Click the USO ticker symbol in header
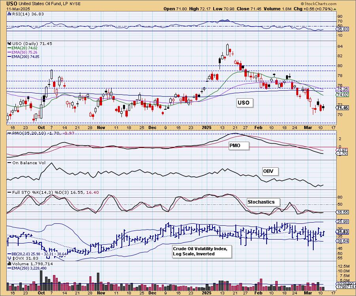This screenshot has height=296, width=356. coord(11,4)
